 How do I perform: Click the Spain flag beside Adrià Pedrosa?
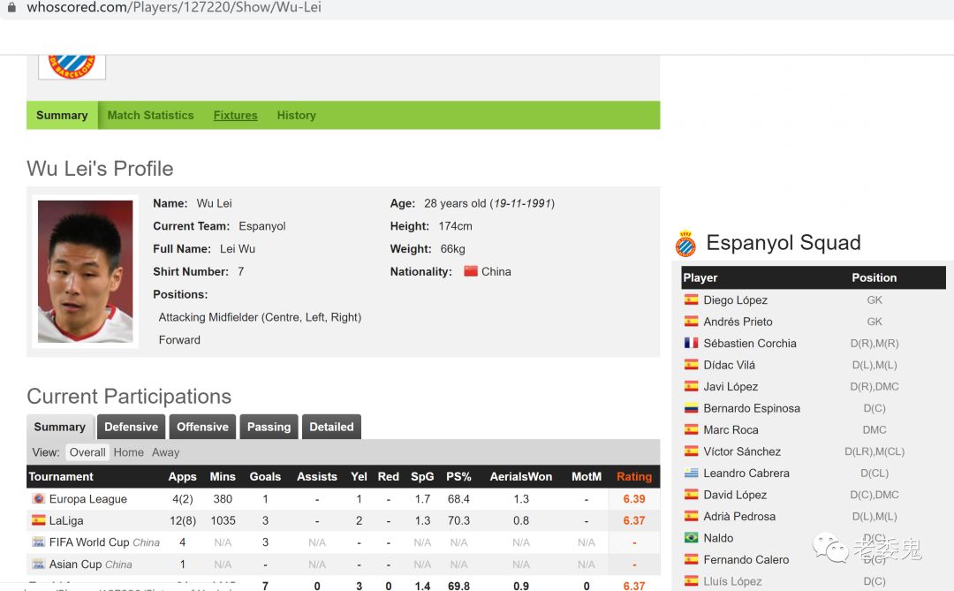pyautogui.click(x=691, y=516)
